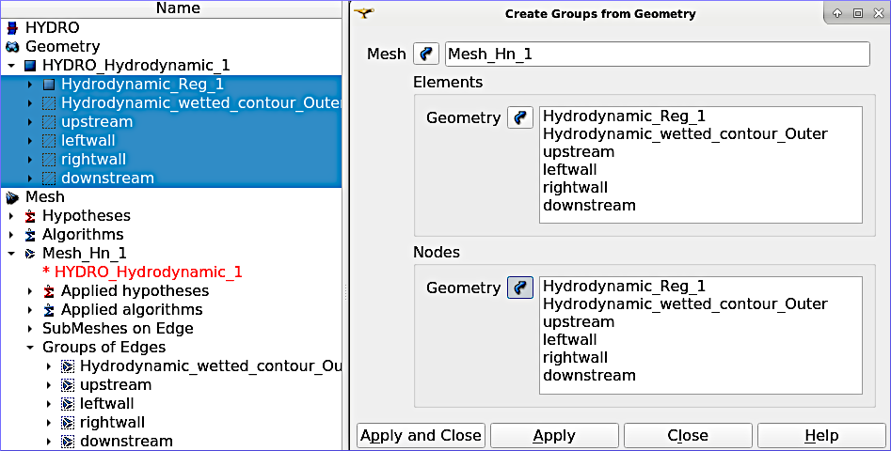Shade the dialog with title bar up-arrow
The width and height of the screenshot is (891, 451).
click(837, 13)
